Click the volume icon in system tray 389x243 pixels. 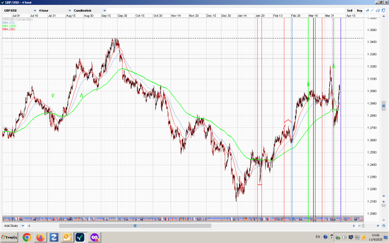point(344,237)
